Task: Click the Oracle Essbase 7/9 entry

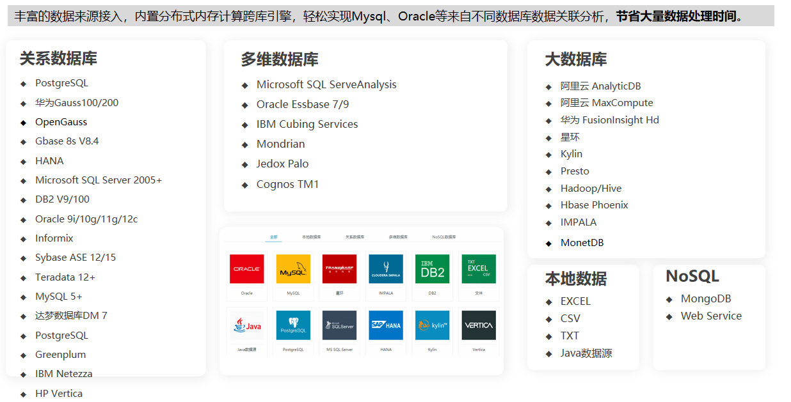Action: tap(303, 105)
